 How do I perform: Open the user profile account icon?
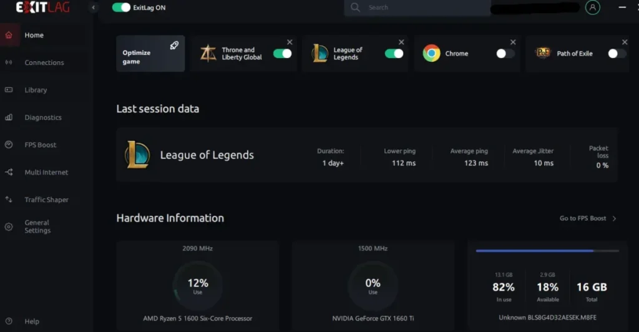pos(593,7)
